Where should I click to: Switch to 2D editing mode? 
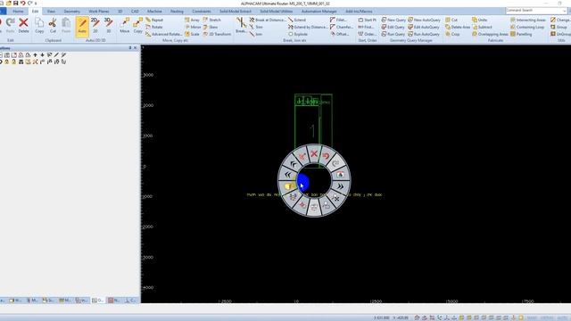pos(95,25)
